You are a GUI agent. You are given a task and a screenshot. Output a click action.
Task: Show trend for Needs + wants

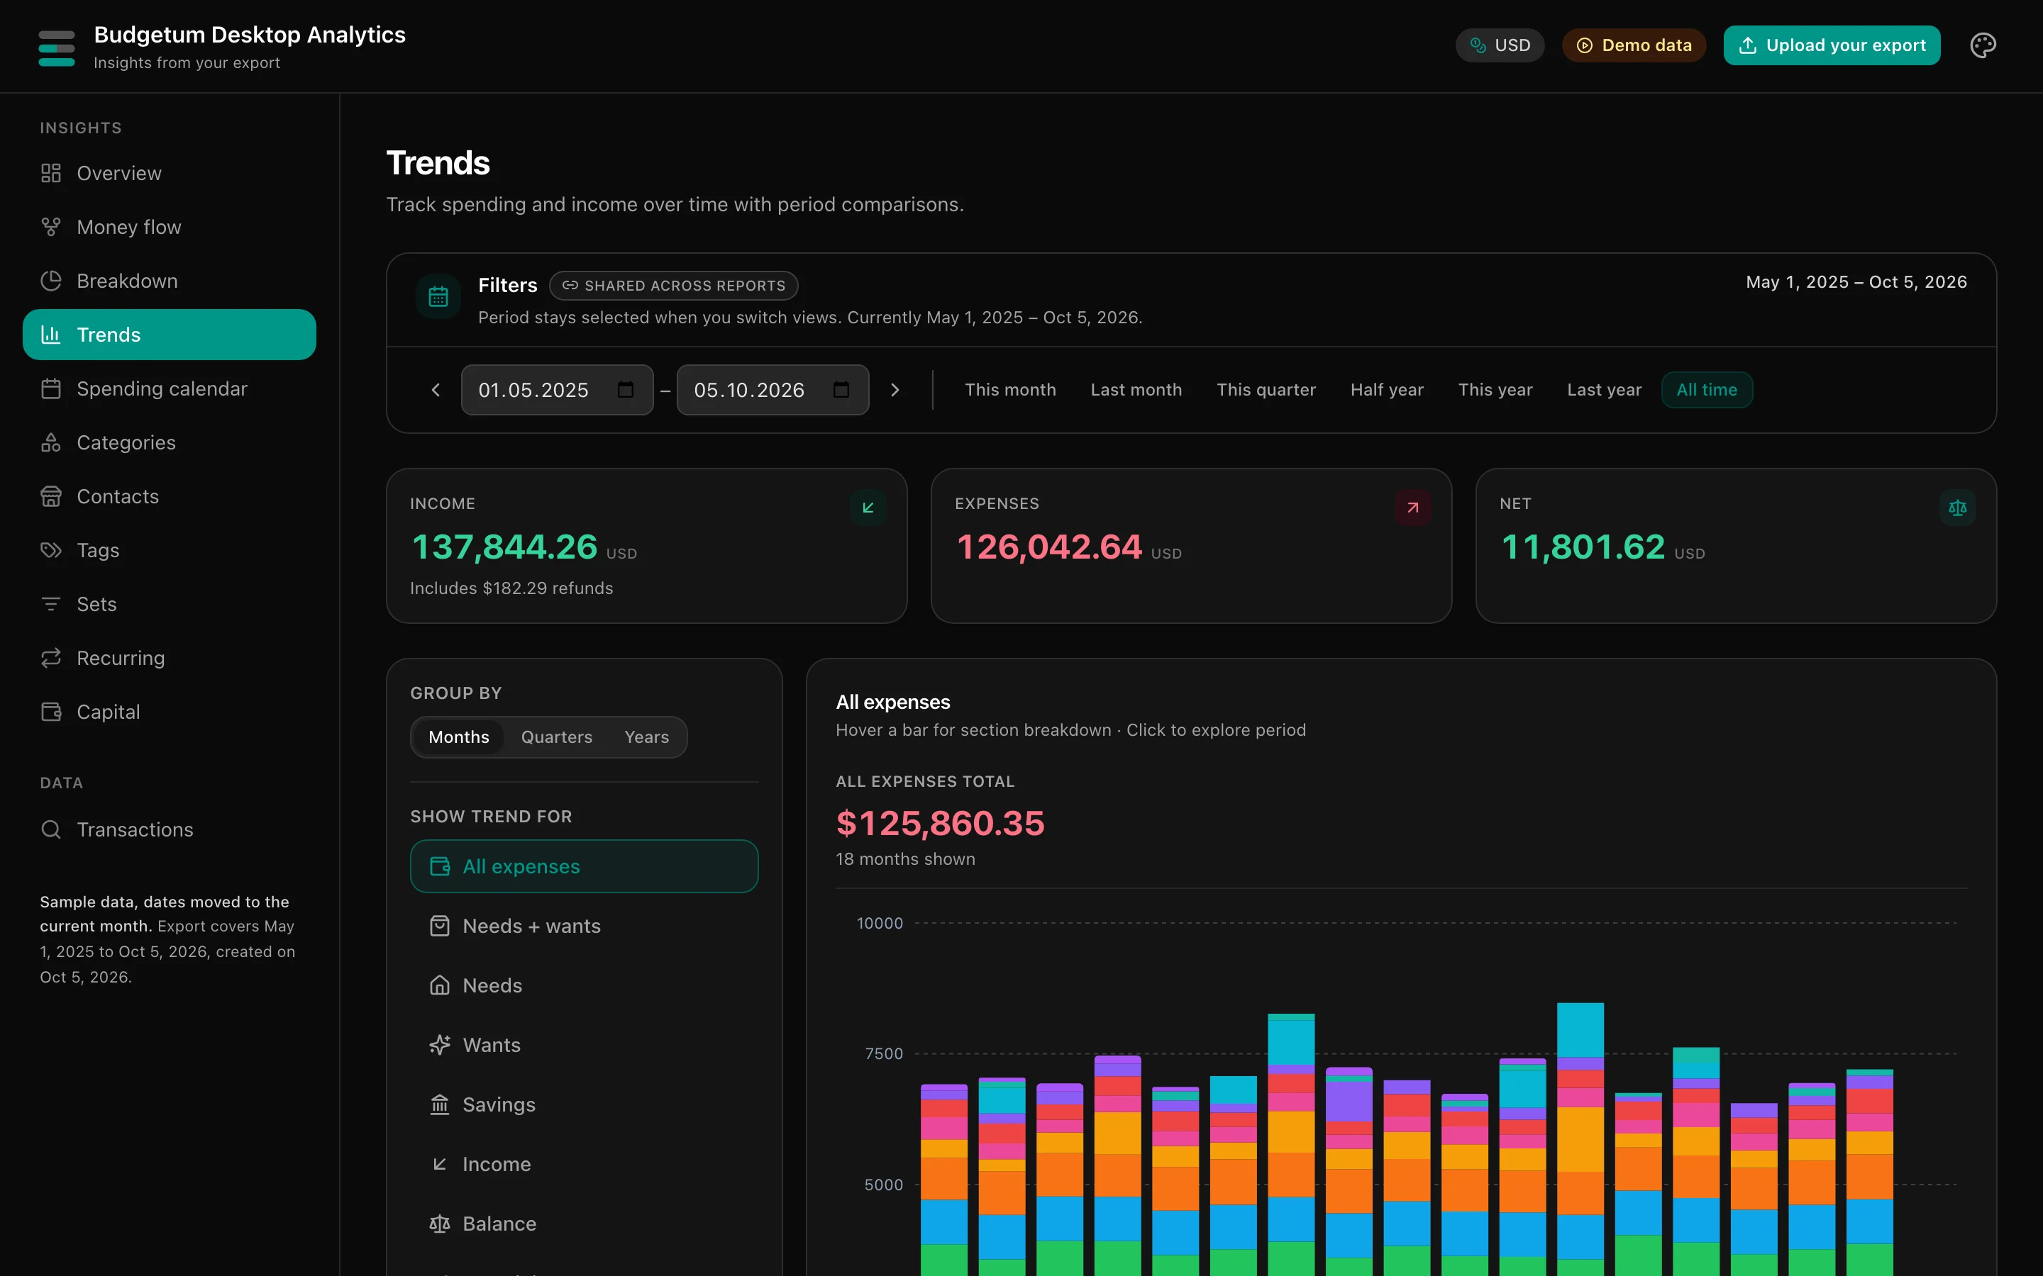(585, 926)
